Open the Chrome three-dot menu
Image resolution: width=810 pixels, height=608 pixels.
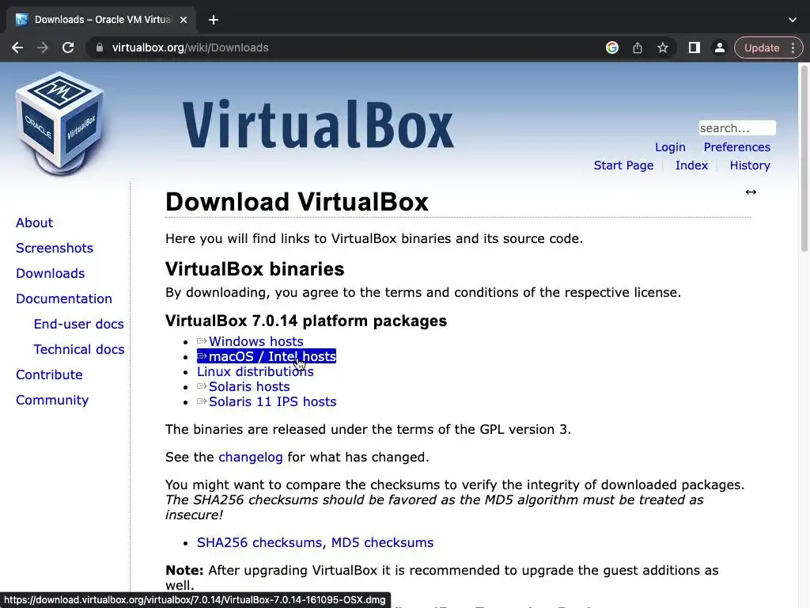(x=793, y=47)
